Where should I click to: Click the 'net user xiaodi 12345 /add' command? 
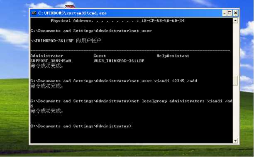[164, 81]
